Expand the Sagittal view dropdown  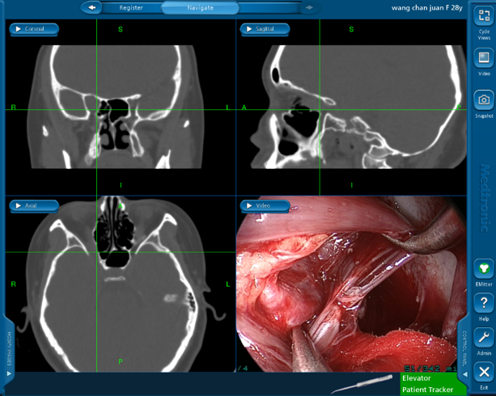(x=265, y=29)
